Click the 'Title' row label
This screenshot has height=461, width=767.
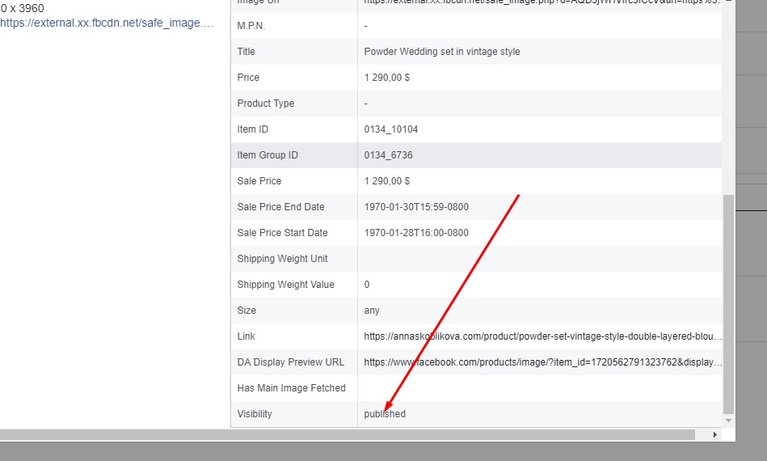pos(246,52)
